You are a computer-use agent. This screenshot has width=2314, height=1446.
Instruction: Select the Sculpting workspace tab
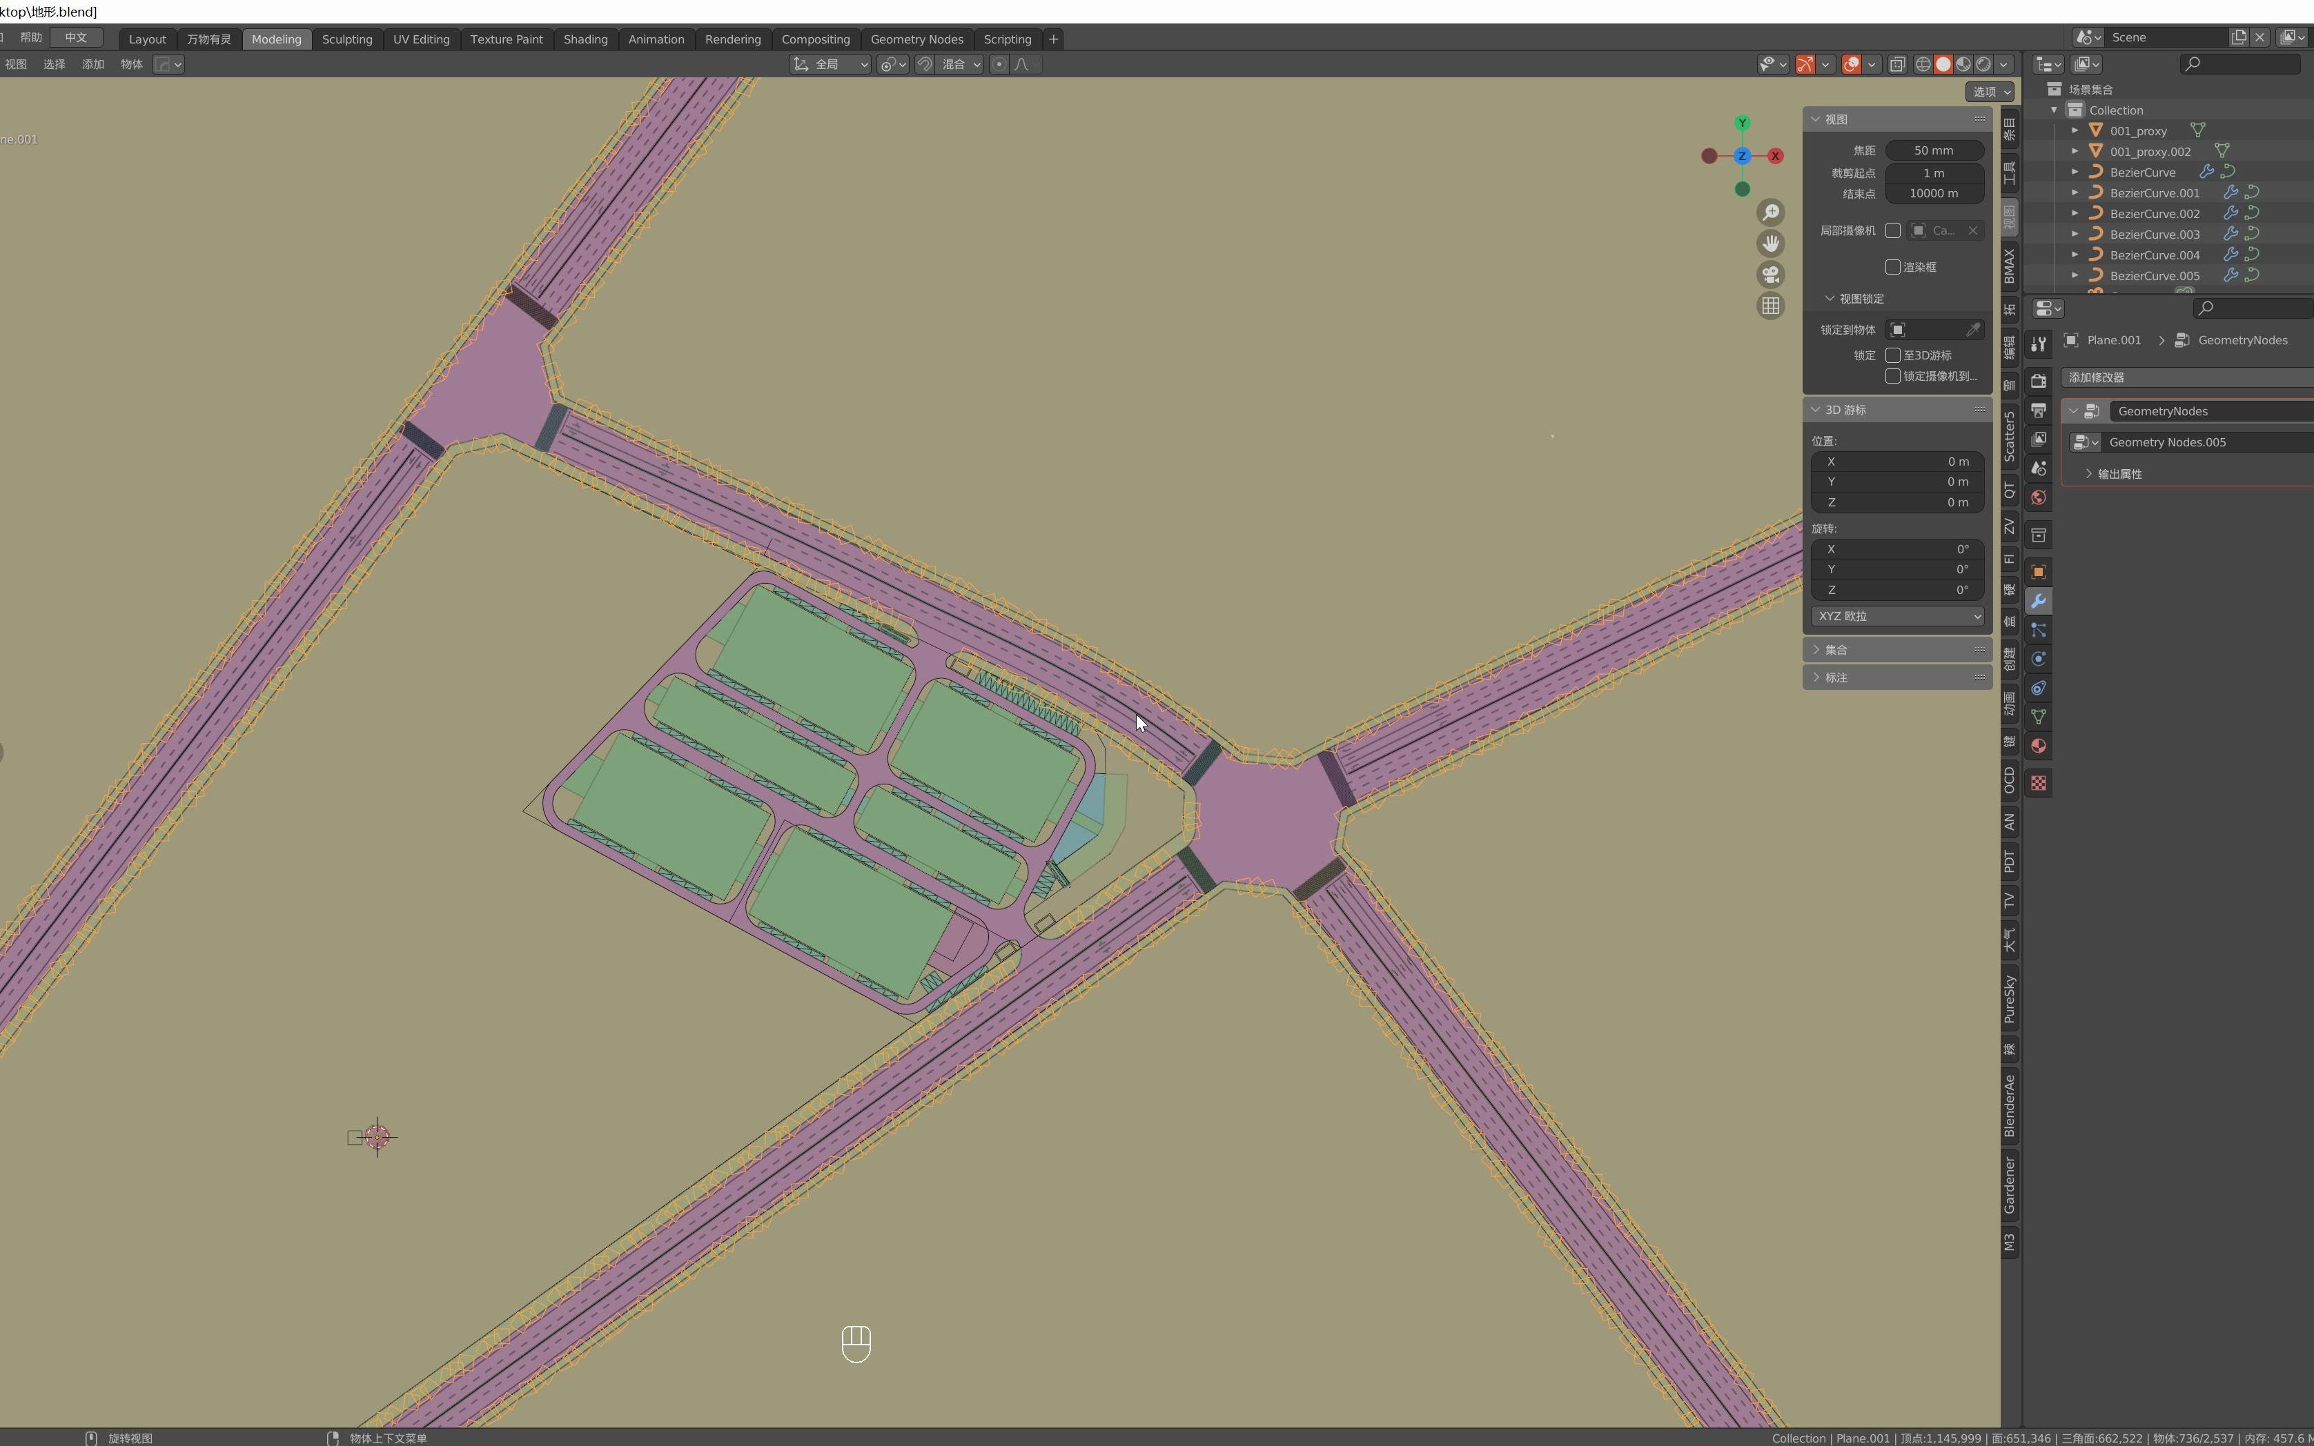pyautogui.click(x=346, y=39)
